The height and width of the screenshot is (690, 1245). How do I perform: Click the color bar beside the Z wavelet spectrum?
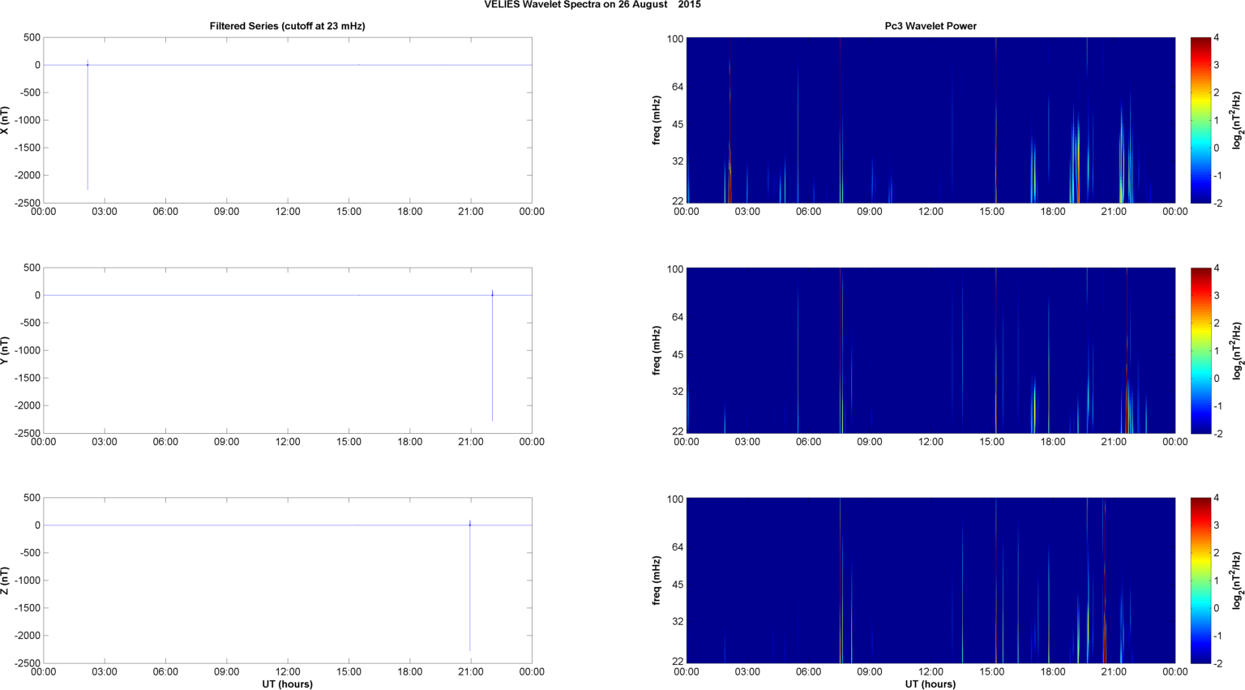[x=1200, y=581]
